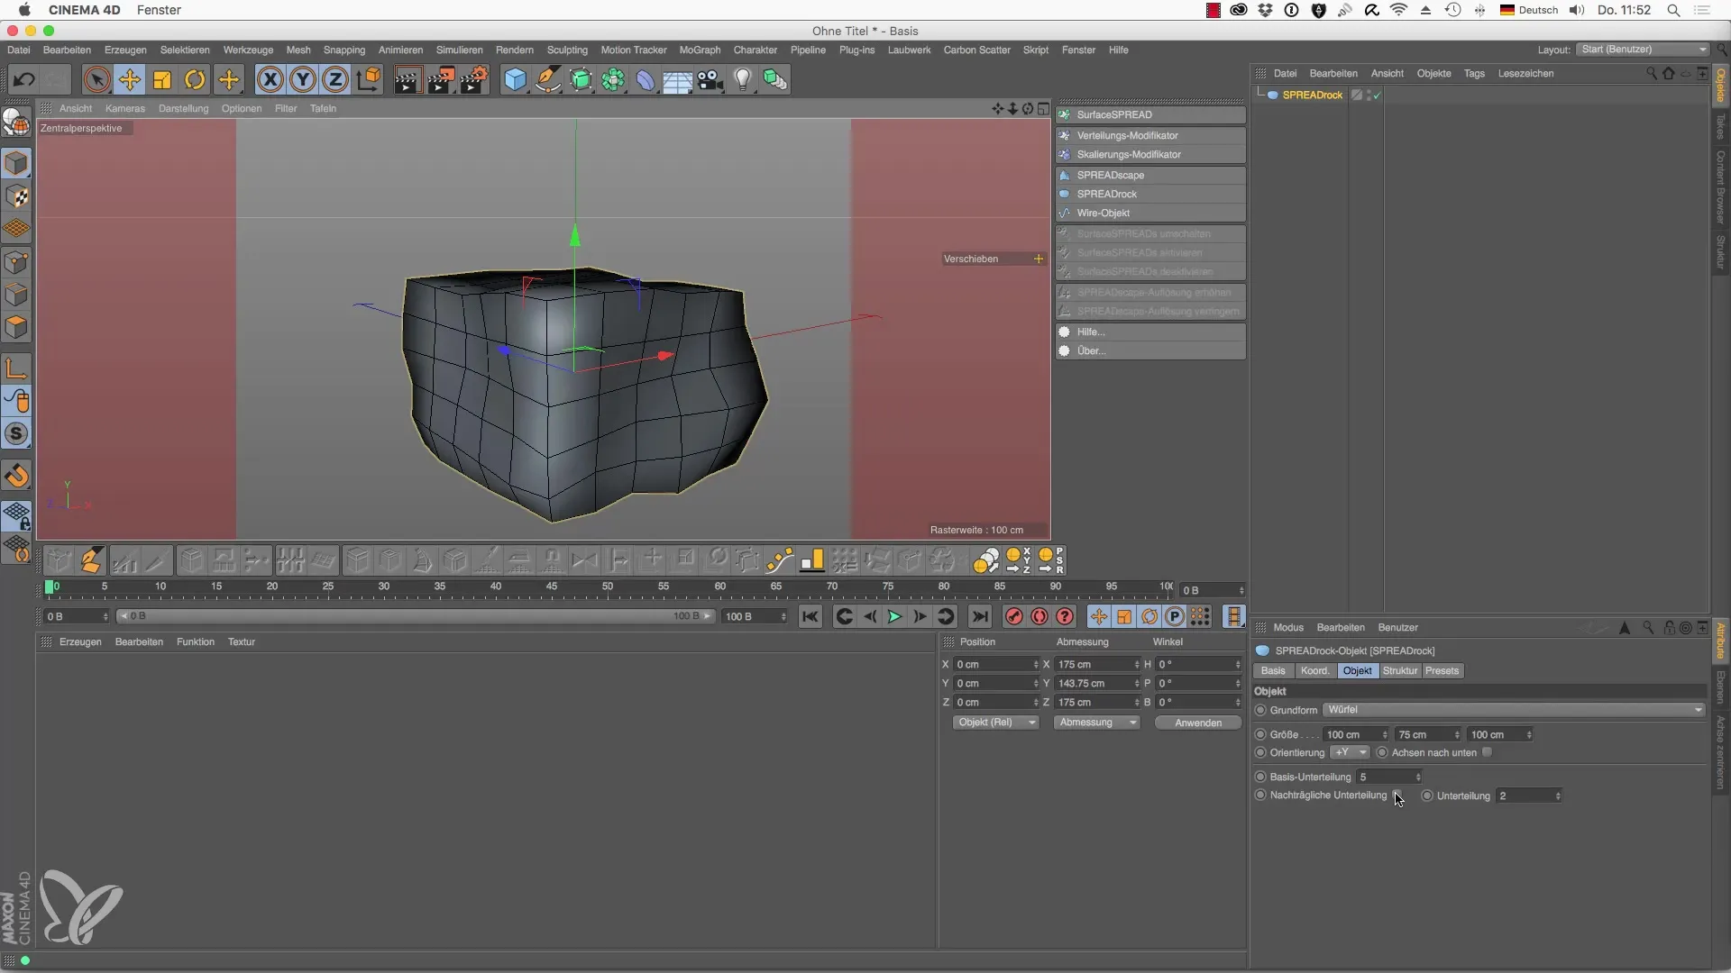
Task: Activate the Move tool in top toolbar
Action: 130,80
